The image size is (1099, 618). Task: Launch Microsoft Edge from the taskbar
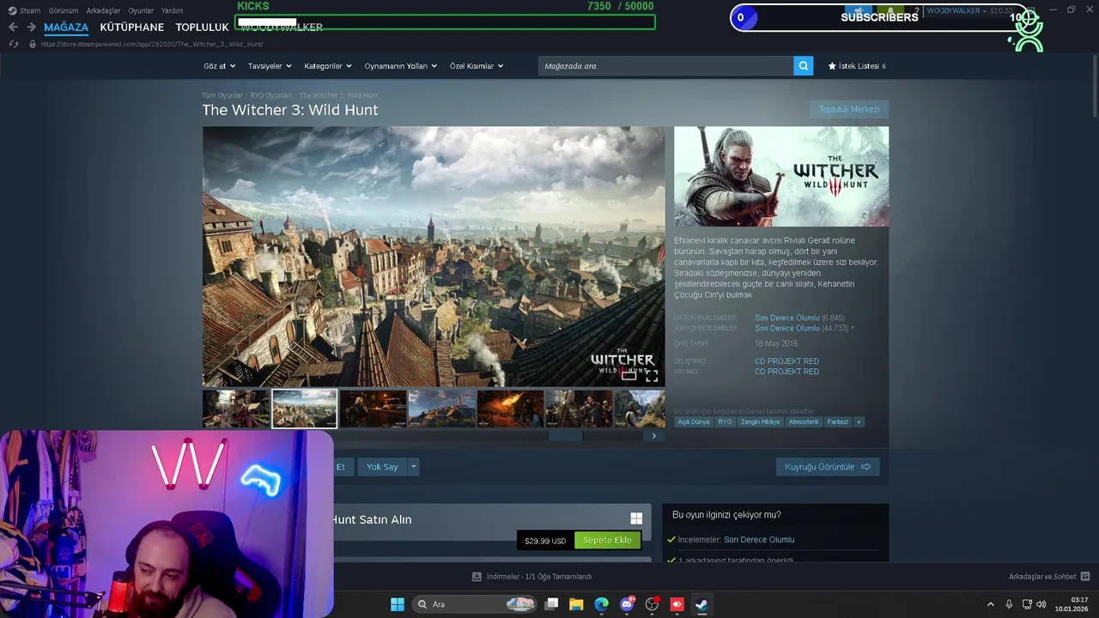(601, 604)
